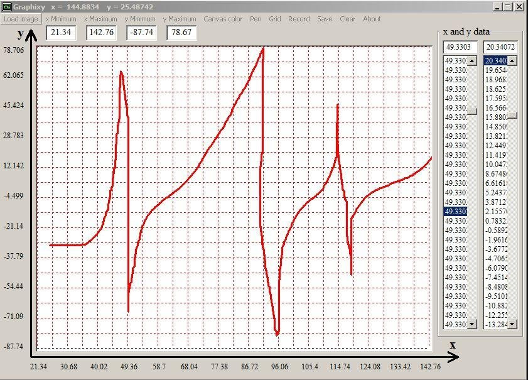Viewport: 528px width, 380px height.
Task: Select highlighted y value 20.340 in list
Action: click(x=496, y=61)
